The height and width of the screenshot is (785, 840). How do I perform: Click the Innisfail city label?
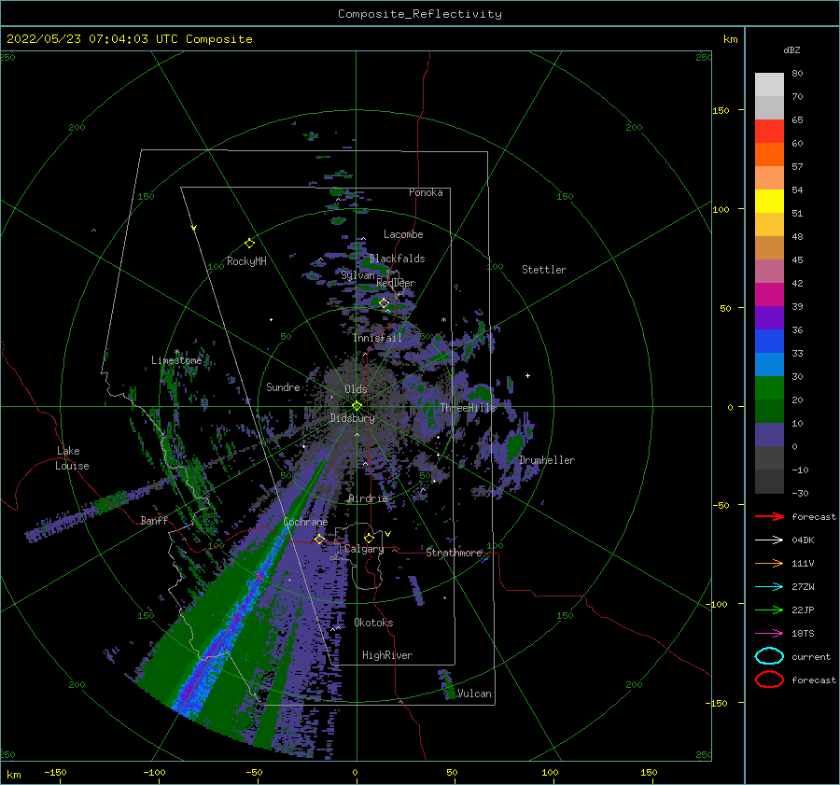click(377, 338)
